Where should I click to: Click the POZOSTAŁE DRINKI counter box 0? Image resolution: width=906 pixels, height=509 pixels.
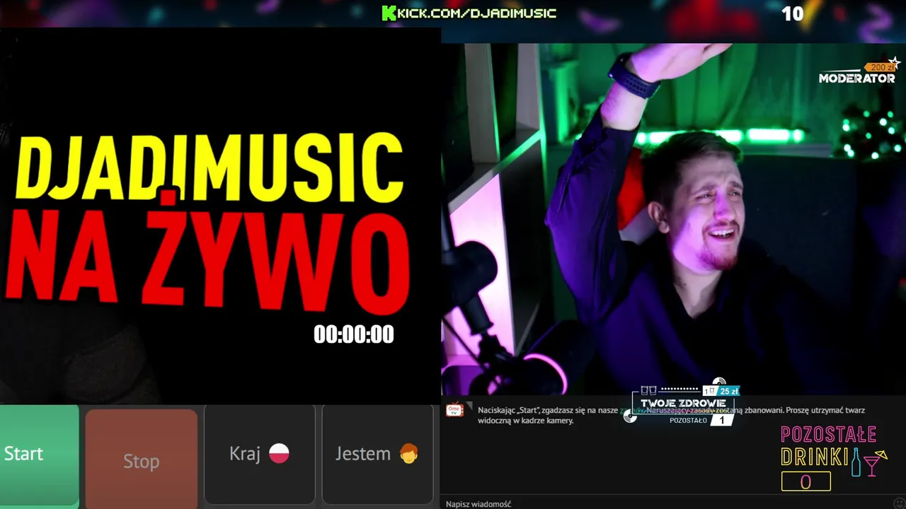pos(805,482)
